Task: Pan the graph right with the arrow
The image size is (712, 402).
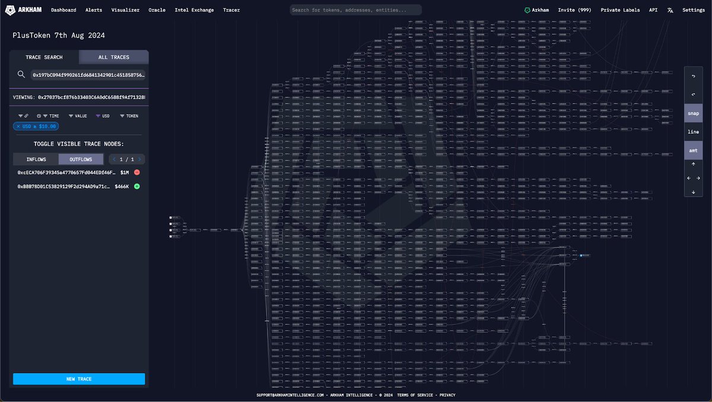Action: click(x=698, y=178)
